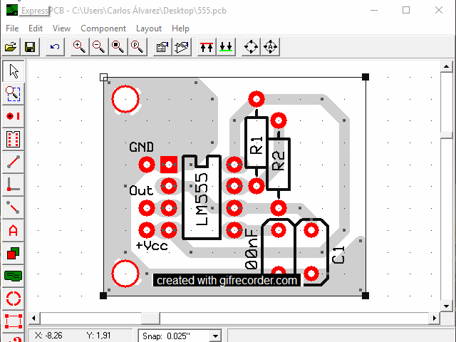
Task: Open the Component menu
Action: 103,28
